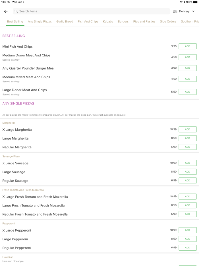This screenshot has height=266, width=199.
Task: Add Any Quarter Pounder Burger Meal
Action: [x=187, y=68]
